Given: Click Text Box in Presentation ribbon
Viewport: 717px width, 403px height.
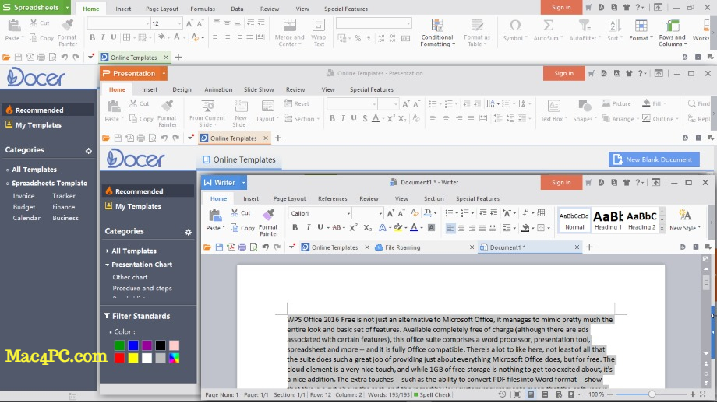Looking at the screenshot, I should [x=553, y=111].
